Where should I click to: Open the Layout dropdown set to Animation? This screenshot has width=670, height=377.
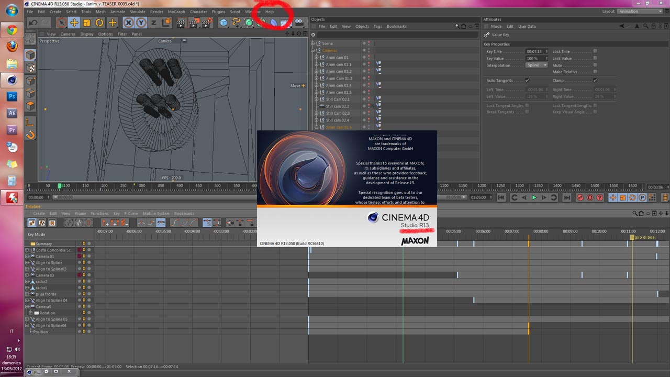point(640,12)
